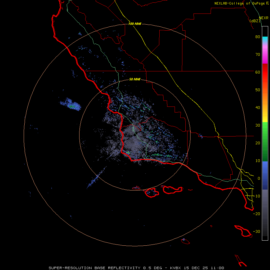
Task: Pick the orange band on the color bar
Action: point(265,100)
